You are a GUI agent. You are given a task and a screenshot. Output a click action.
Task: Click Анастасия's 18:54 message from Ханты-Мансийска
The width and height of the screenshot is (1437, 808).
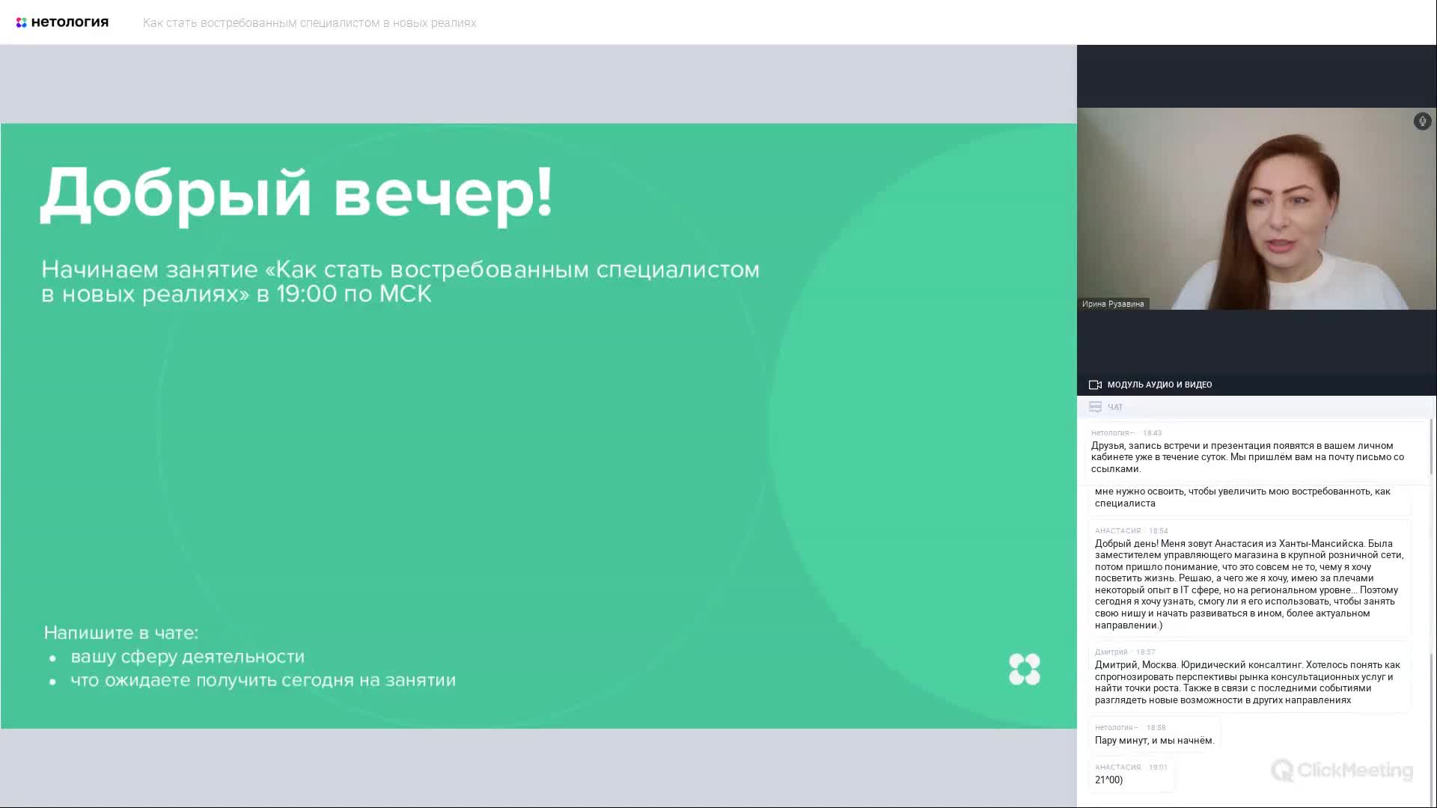pyautogui.click(x=1249, y=578)
